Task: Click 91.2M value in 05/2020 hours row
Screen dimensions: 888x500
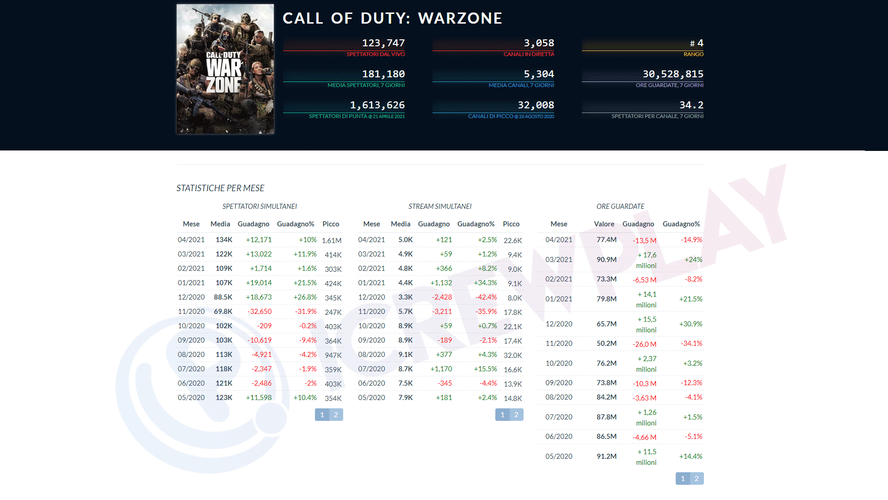Action: point(606,456)
